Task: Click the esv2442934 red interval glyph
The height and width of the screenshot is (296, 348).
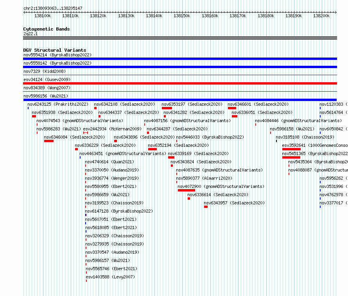Action: [x=86, y=133]
